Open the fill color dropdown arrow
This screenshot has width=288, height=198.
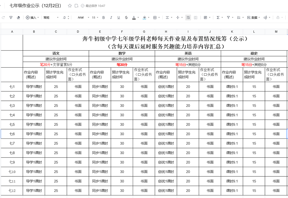pyautogui.click(x=148, y=18)
